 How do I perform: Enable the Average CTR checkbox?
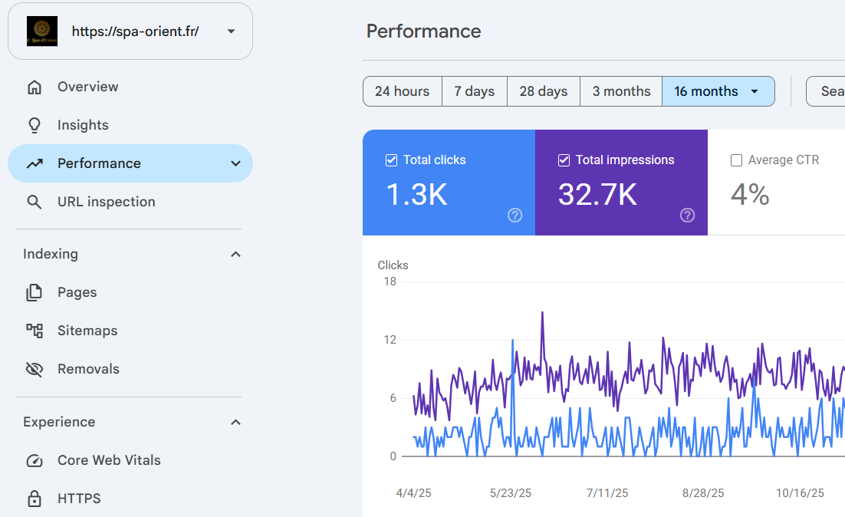point(736,160)
